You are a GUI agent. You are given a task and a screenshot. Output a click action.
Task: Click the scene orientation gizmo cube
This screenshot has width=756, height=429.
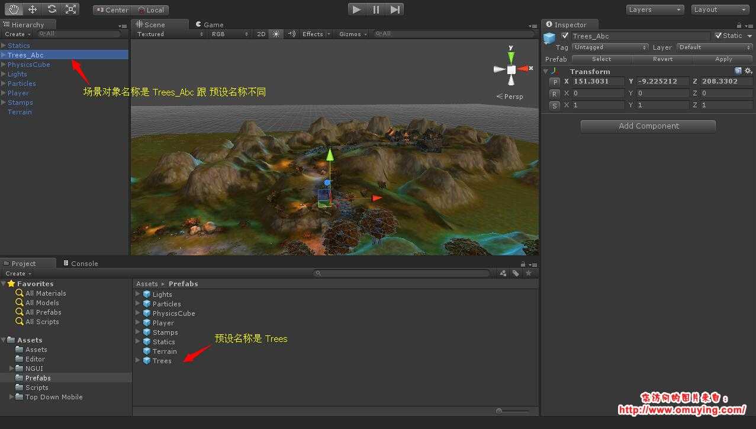click(511, 69)
